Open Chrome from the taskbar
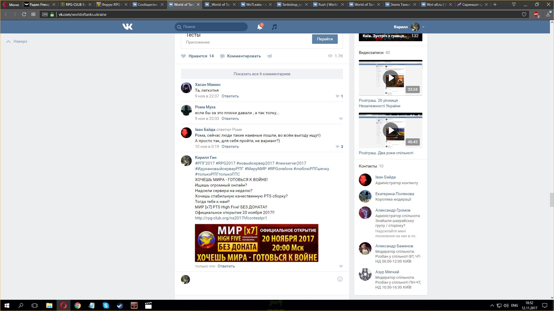The width and height of the screenshot is (554, 311). click(77, 306)
